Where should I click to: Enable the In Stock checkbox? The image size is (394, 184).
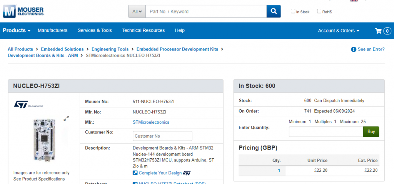point(293,11)
